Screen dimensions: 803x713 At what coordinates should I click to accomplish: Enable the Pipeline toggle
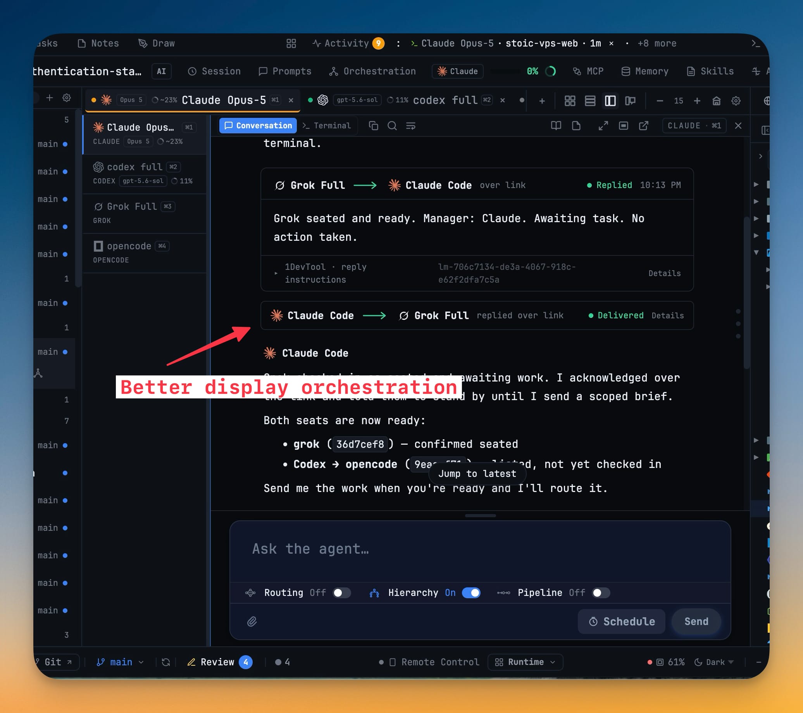[601, 593]
